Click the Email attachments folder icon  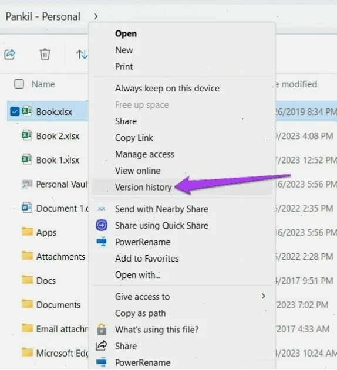tap(27, 328)
